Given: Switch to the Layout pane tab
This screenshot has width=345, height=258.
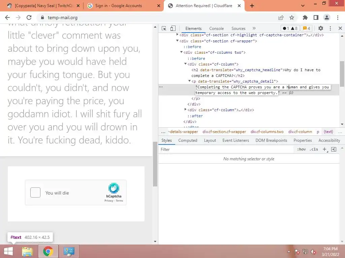Looking at the screenshot, I should pos(210,140).
